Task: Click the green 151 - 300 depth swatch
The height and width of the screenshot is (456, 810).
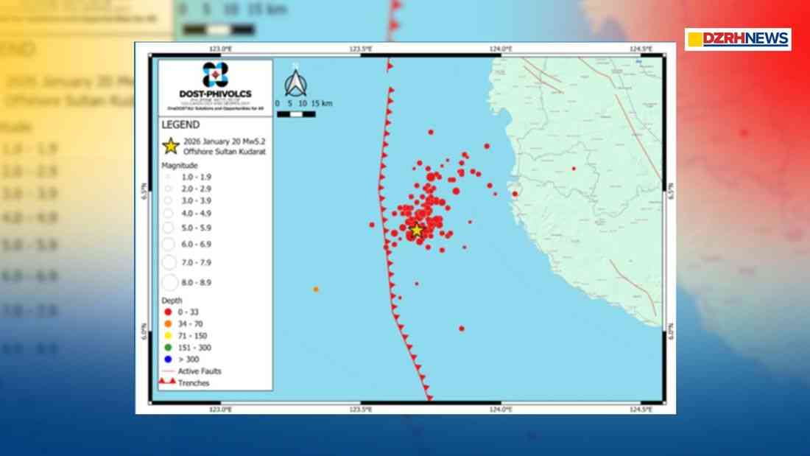Action: [168, 348]
